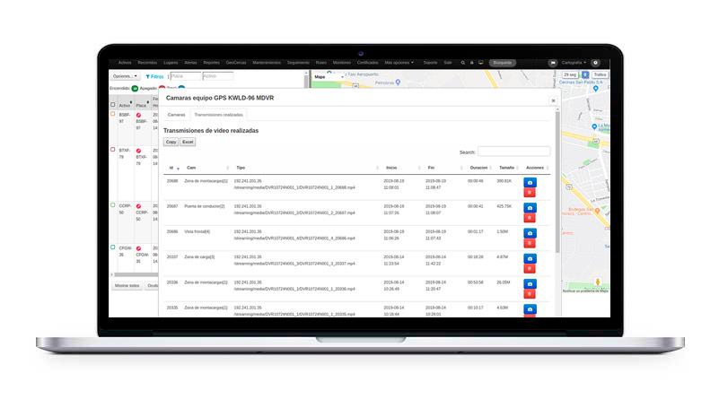Viewport: 719px width, 399px height.
Task: Sort transmissions by Tamaño column
Action: 508,169
